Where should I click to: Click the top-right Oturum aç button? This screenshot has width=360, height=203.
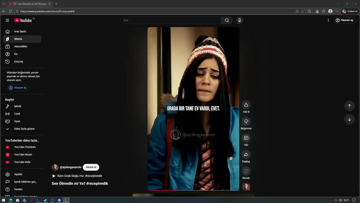(x=345, y=20)
